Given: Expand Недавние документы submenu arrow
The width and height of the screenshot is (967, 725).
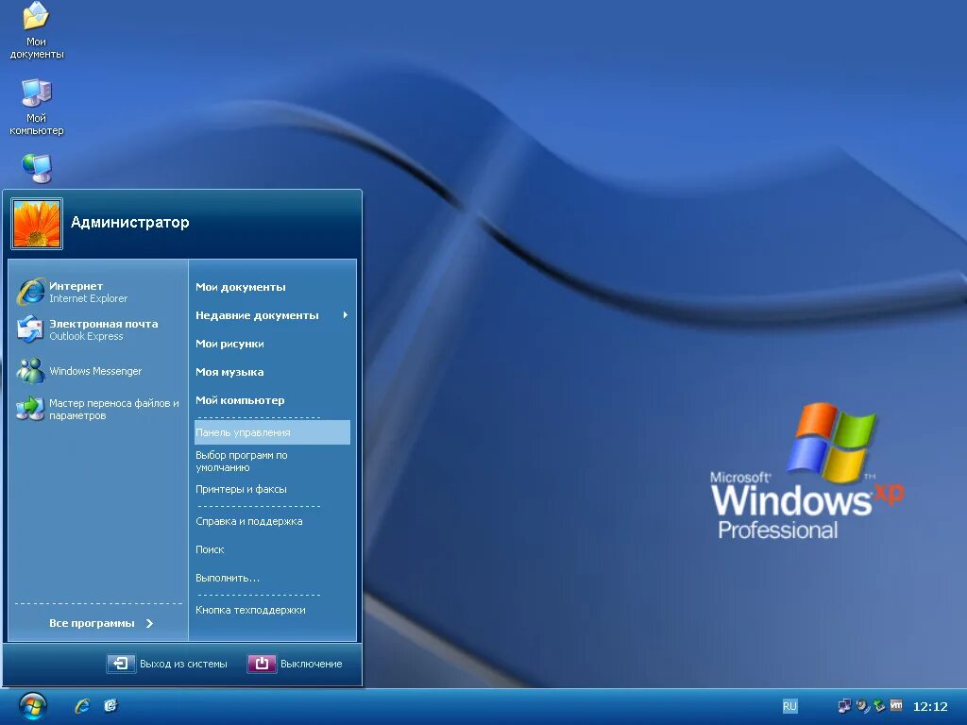Looking at the screenshot, I should [346, 315].
